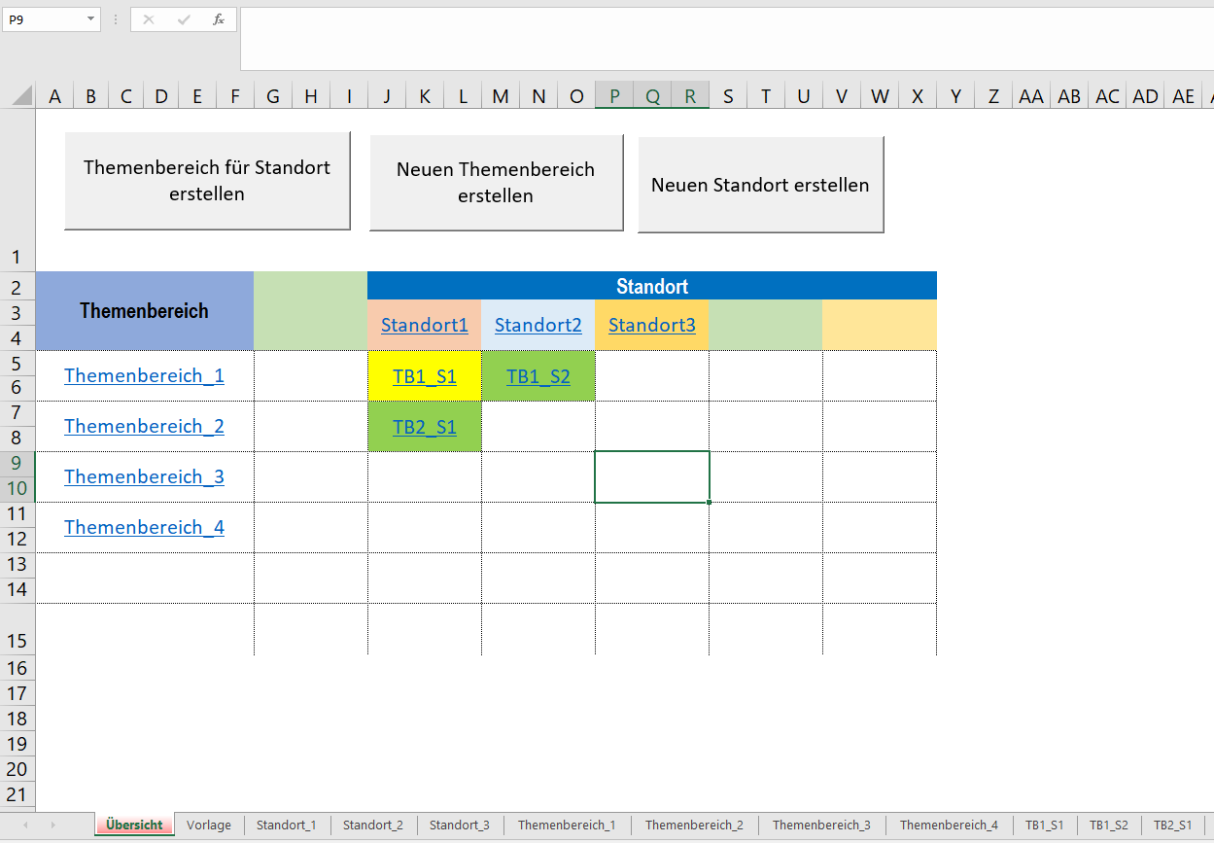Open the TB1_S1 link in yellow cell
Screen dimensions: 1214x843
click(x=425, y=376)
